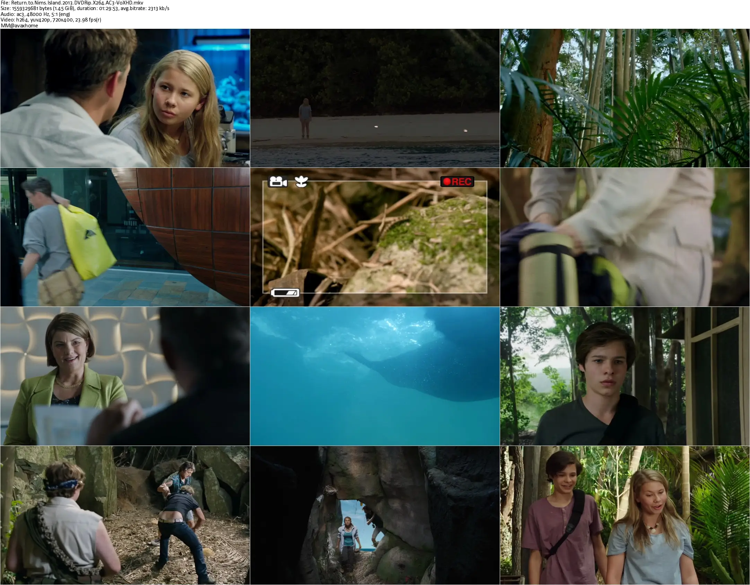Click the Audio ac3 48000 Hz line
Image resolution: width=750 pixels, height=585 pixels.
coord(35,14)
